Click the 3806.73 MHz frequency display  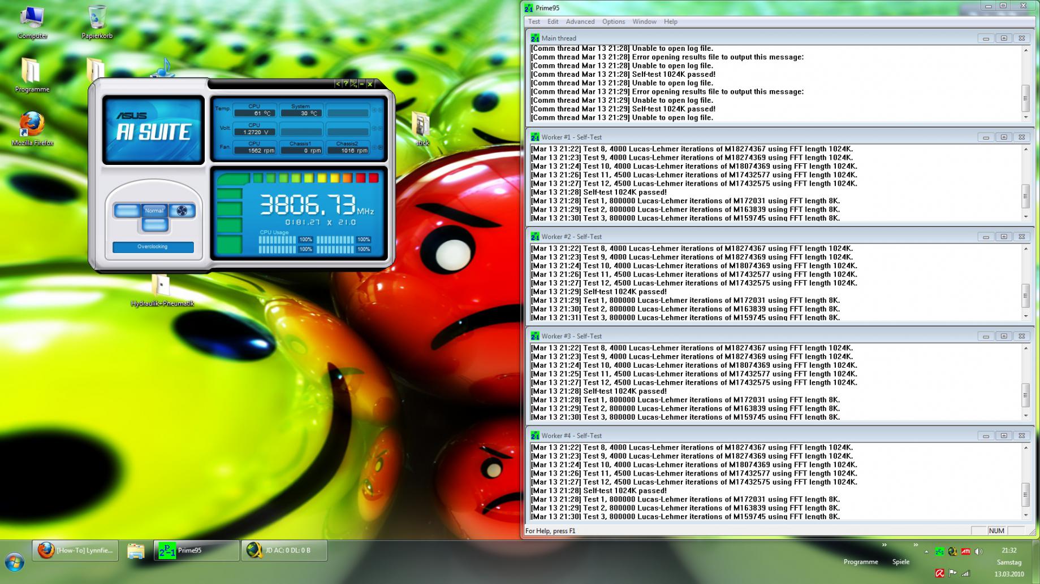click(x=317, y=205)
